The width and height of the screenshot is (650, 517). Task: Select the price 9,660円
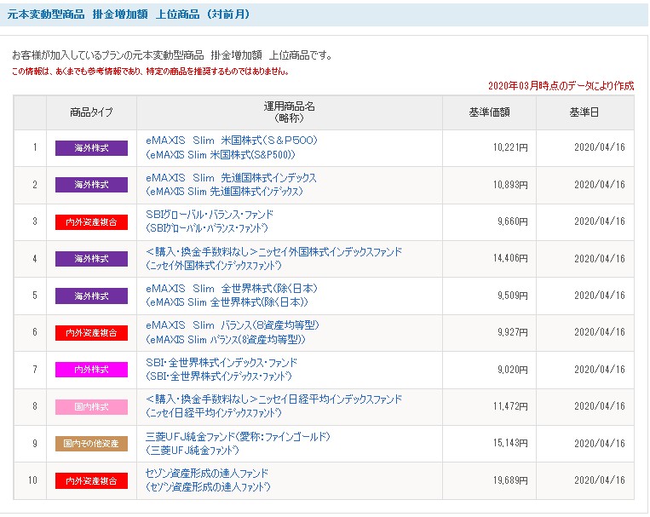pyautogui.click(x=513, y=221)
